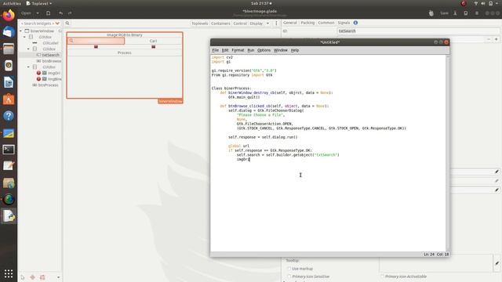502x282 pixels.
Task: Open the Edit menu in IDLE
Action: 225,50
